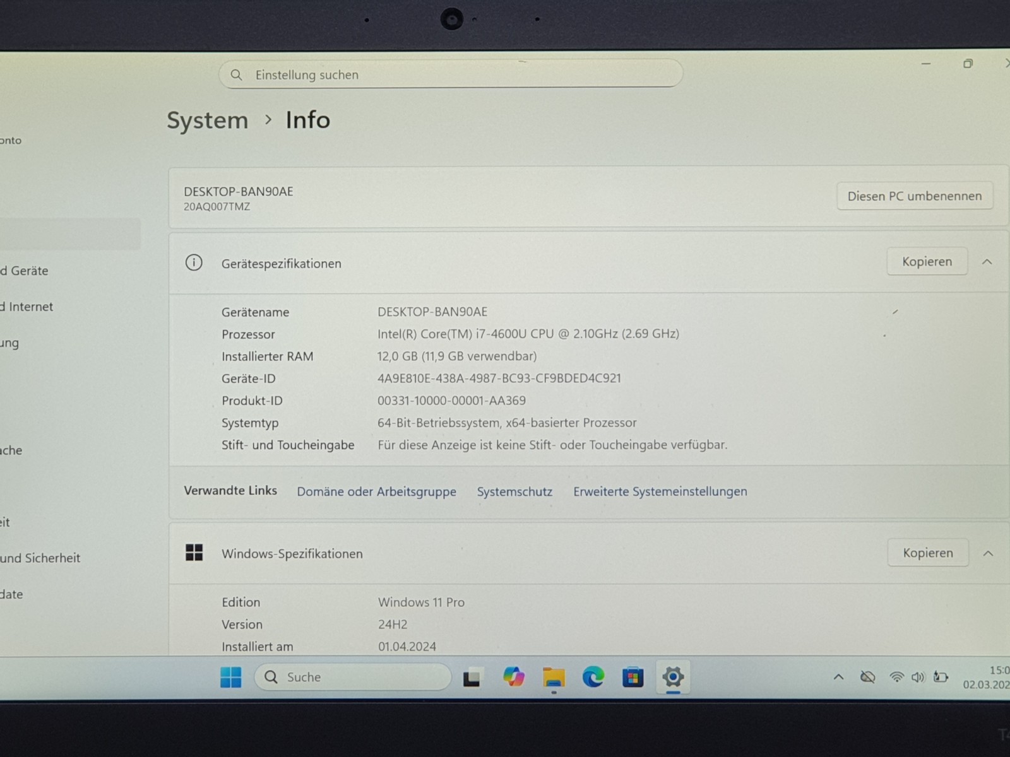Open Microsoft Store from the taskbar
Viewport: 1010px width, 757px height.
click(633, 677)
